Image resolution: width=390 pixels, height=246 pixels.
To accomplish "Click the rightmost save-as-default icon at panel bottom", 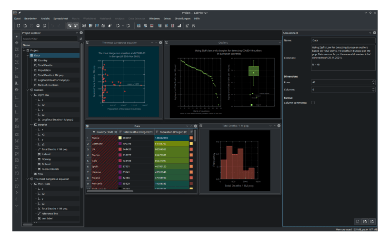I will coord(372,222).
